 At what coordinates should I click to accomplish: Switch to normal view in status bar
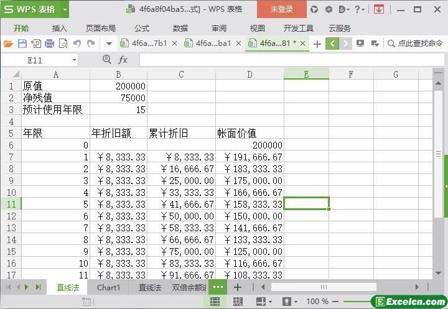pyautogui.click(x=215, y=302)
